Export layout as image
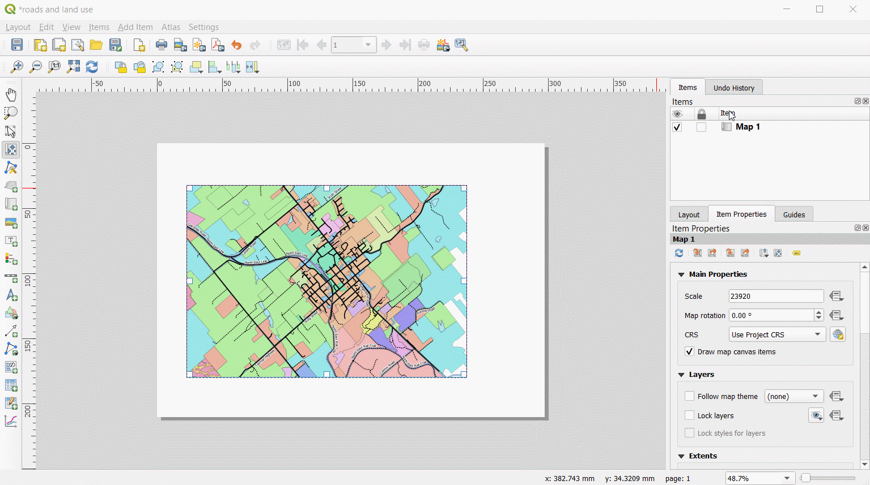The width and height of the screenshot is (870, 485). point(180,45)
